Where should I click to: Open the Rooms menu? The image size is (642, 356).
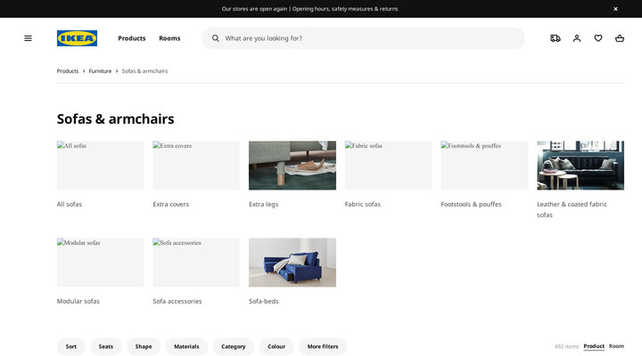(169, 38)
